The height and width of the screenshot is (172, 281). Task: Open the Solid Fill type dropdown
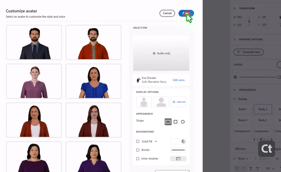click(156, 142)
